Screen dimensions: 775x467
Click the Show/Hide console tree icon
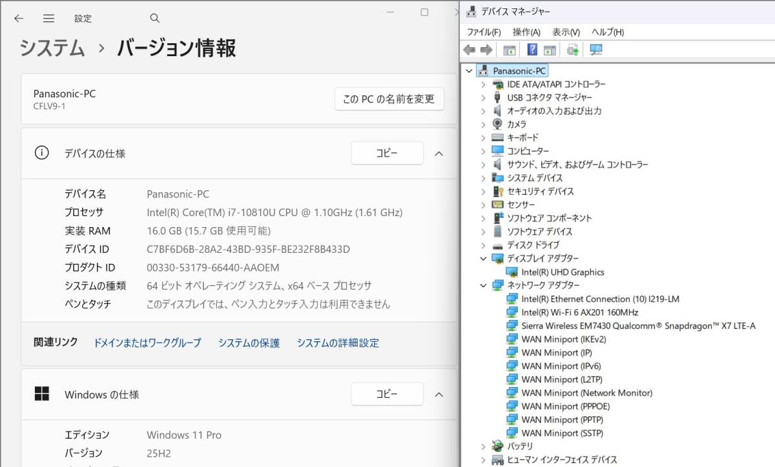510,50
